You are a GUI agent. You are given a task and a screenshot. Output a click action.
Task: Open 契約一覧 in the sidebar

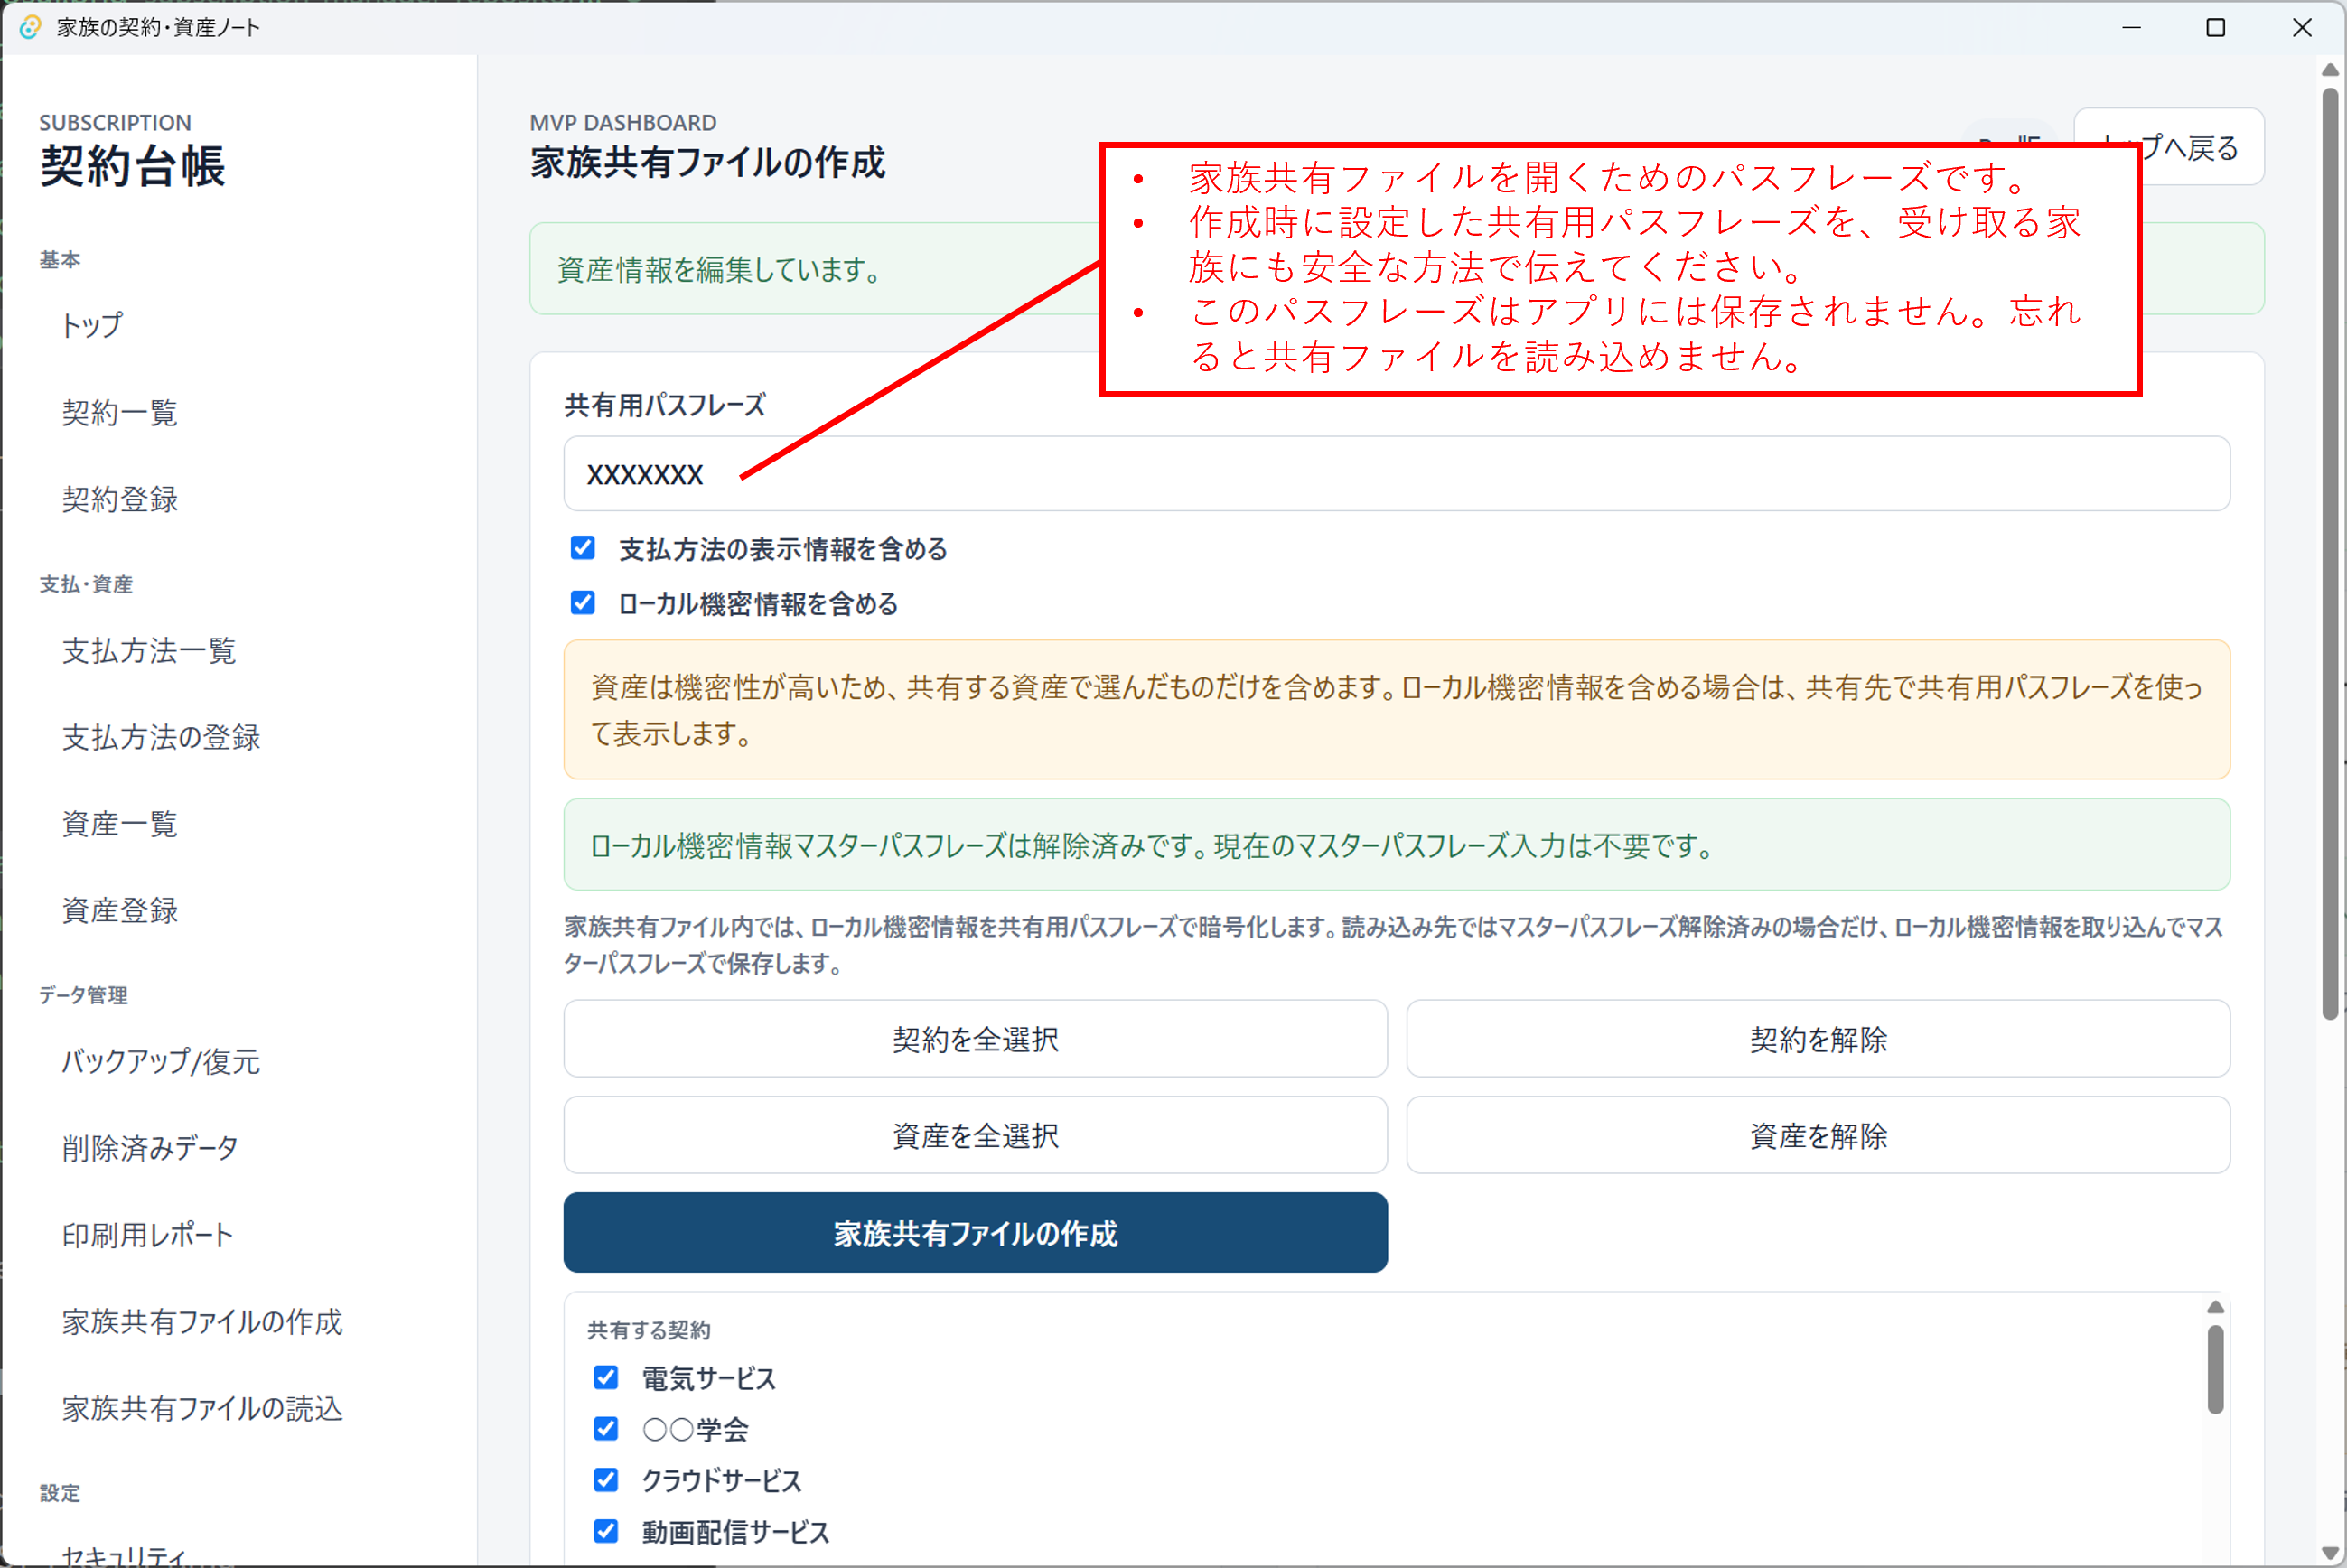120,412
